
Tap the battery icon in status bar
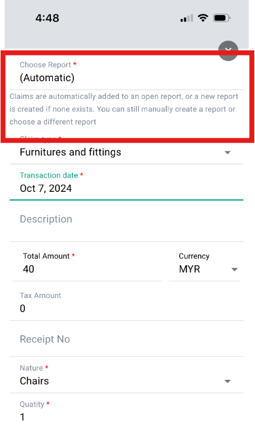[x=222, y=18]
